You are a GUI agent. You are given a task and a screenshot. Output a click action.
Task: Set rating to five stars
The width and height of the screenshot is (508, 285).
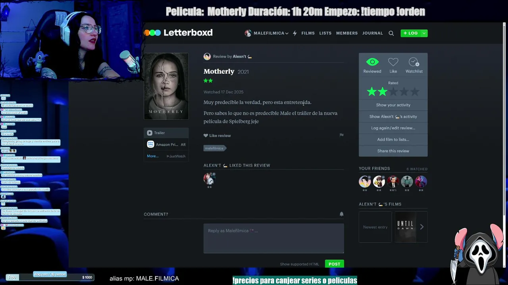pos(414,92)
